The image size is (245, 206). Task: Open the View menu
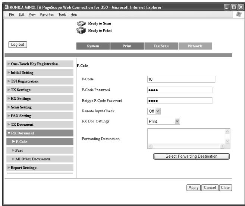[x=32, y=15]
